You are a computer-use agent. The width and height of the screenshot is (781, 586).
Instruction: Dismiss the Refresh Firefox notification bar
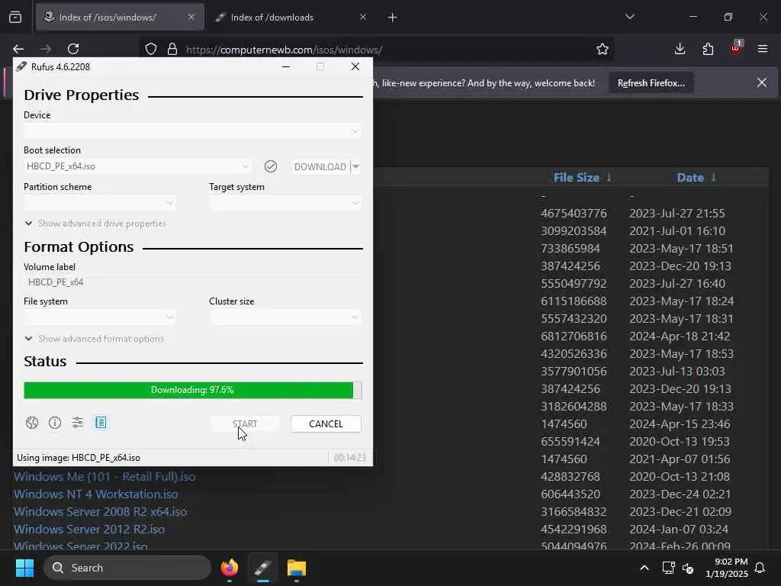(x=762, y=82)
